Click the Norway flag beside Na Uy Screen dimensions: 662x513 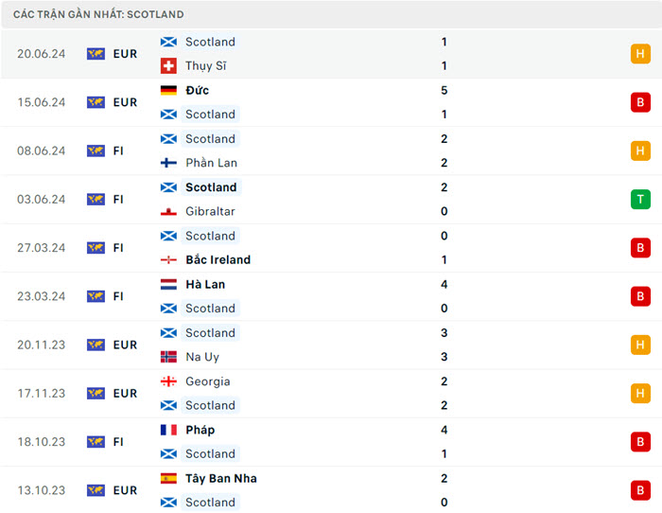click(x=168, y=357)
